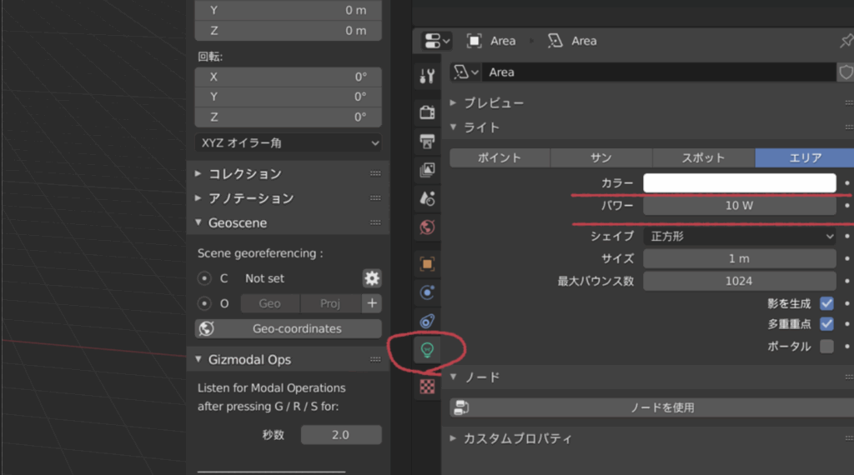Screen dimensions: 854x475
Task: Click the Geoscene settings gear icon
Action: [371, 278]
